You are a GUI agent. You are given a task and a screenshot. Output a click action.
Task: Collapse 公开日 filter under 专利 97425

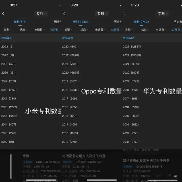(177, 30)
